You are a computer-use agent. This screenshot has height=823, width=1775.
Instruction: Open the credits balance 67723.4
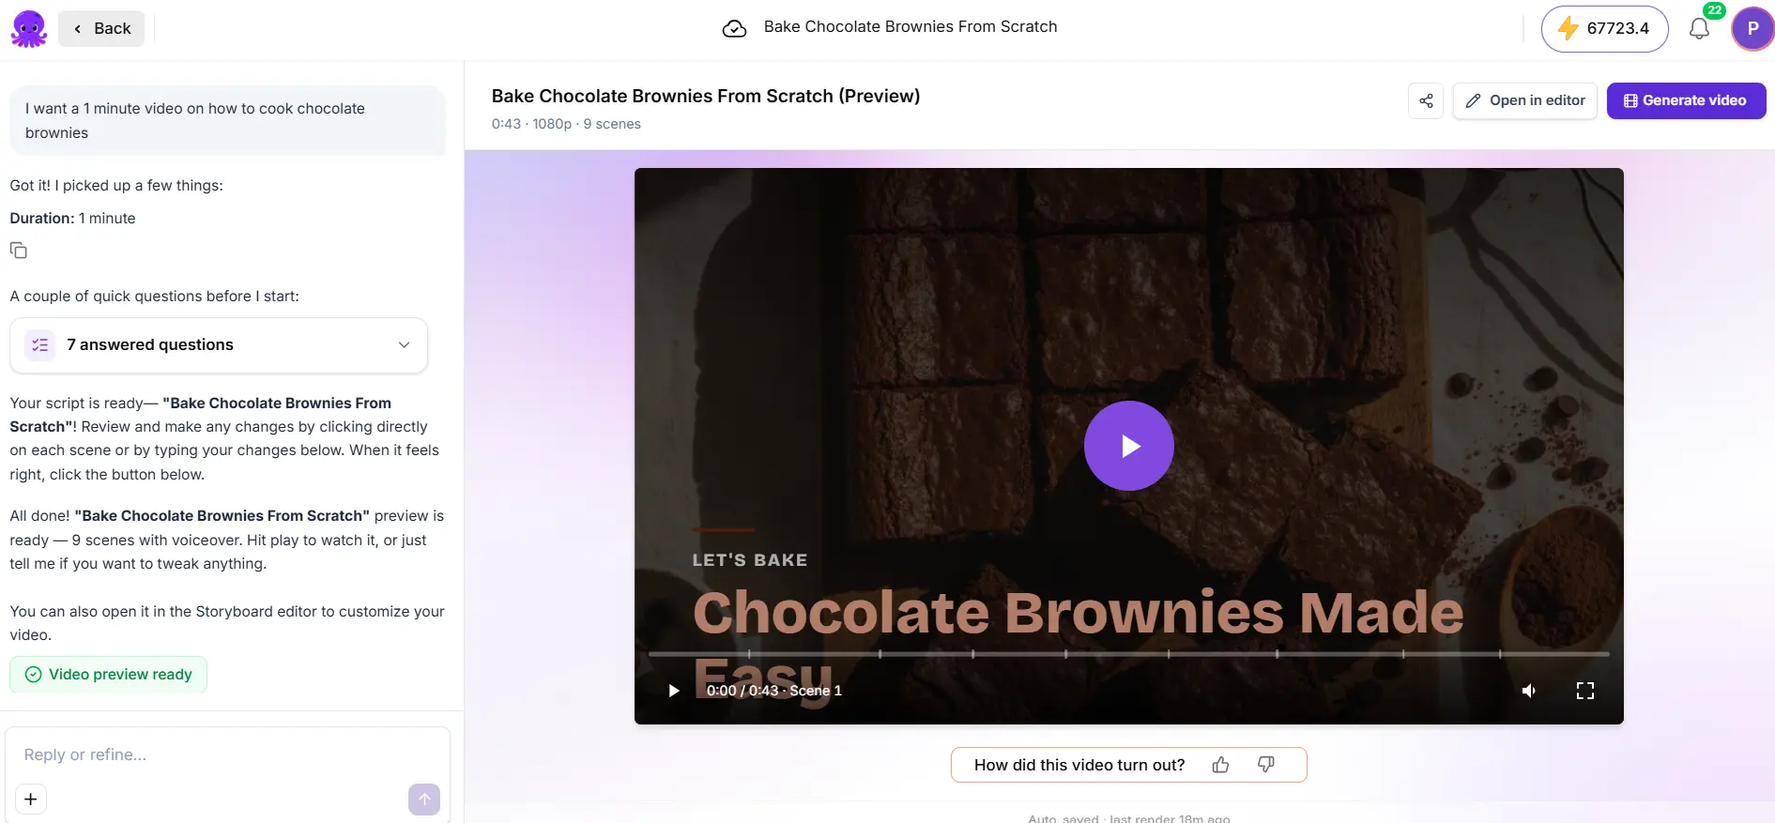click(1604, 28)
